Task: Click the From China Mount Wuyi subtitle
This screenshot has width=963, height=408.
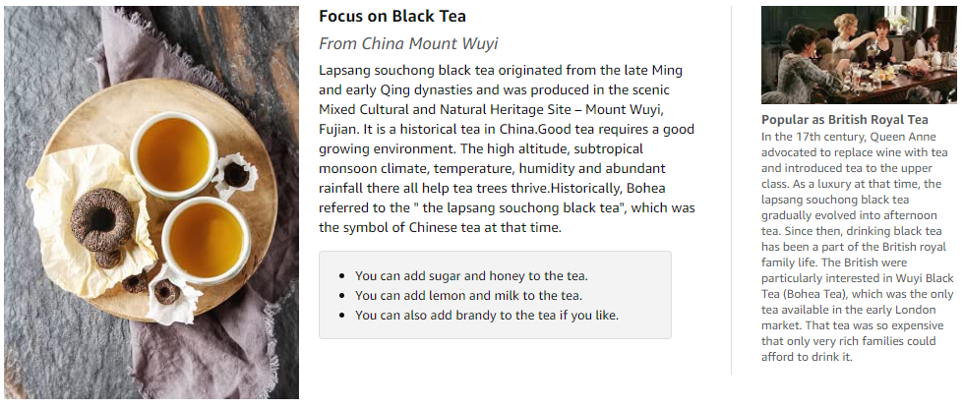Action: click(x=408, y=43)
